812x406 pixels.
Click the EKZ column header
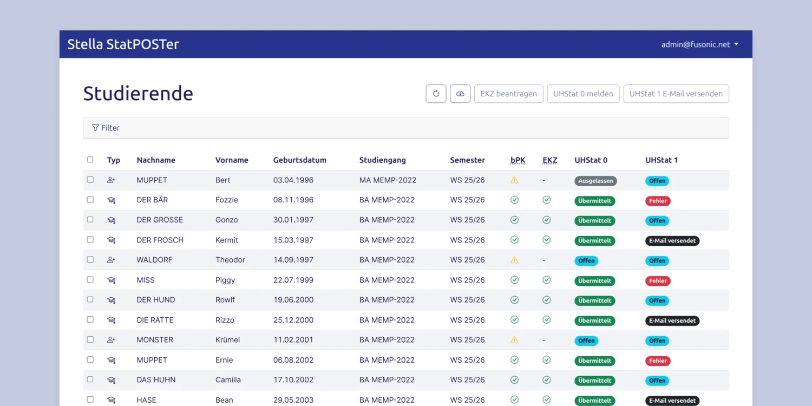550,160
